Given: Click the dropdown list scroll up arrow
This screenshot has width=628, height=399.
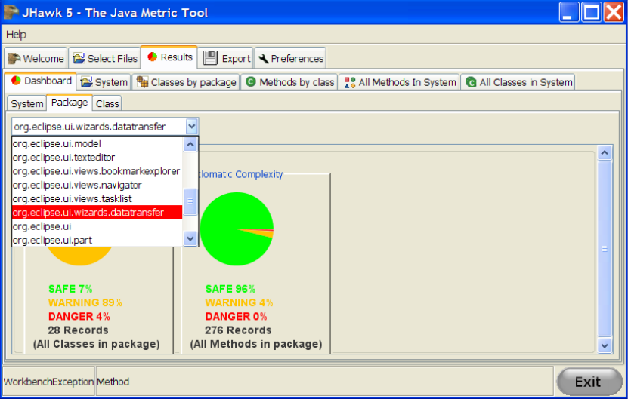Looking at the screenshot, I should 190,144.
